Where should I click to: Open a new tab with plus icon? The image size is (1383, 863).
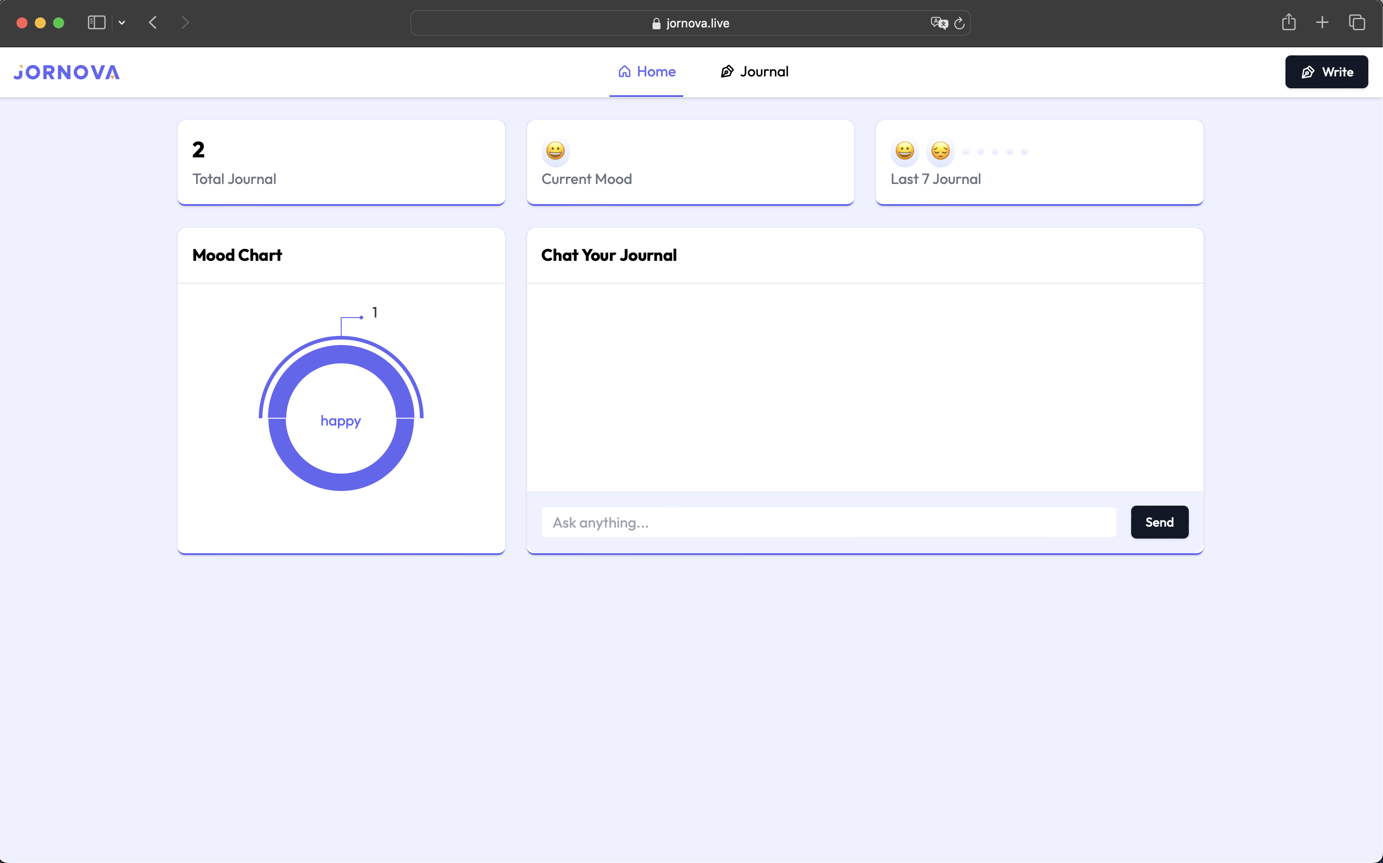1322,23
